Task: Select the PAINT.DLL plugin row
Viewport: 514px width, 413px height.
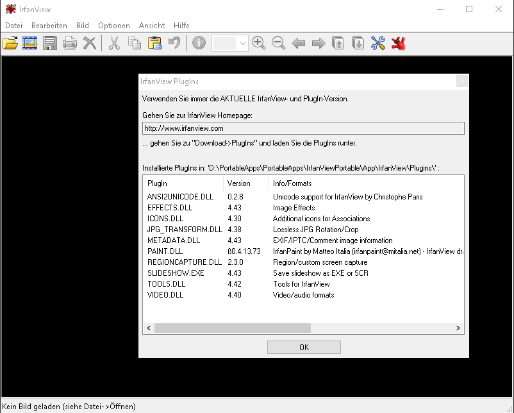Action: point(303,251)
